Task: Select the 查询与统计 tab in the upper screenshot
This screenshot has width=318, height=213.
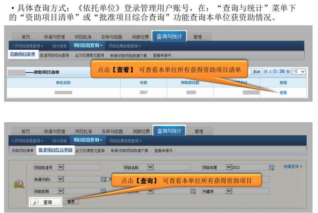Action: (x=169, y=36)
